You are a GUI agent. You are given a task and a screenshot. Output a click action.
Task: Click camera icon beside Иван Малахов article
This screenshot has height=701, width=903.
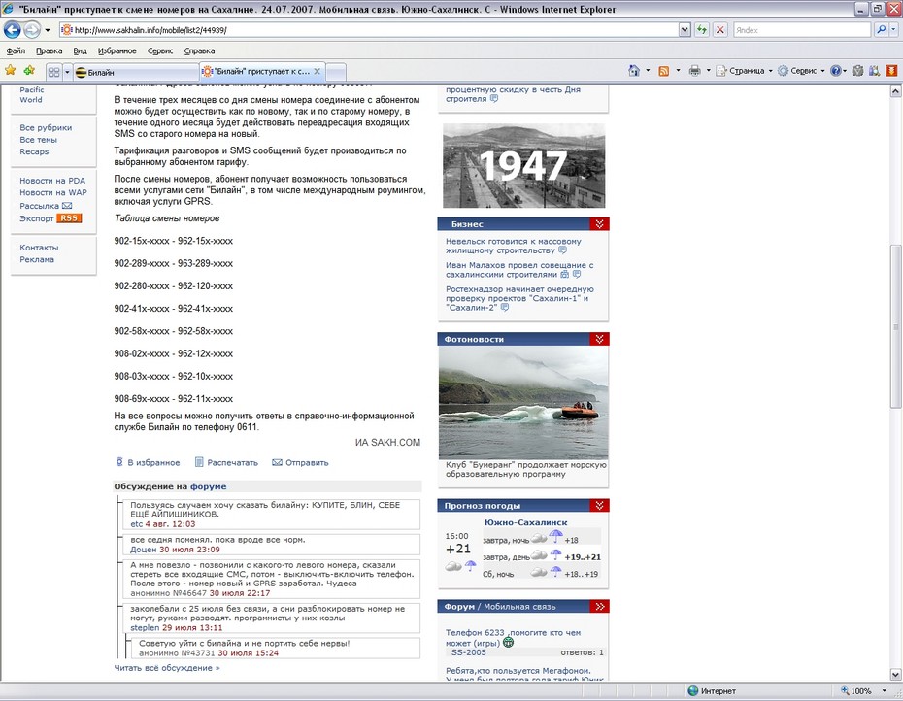(564, 275)
